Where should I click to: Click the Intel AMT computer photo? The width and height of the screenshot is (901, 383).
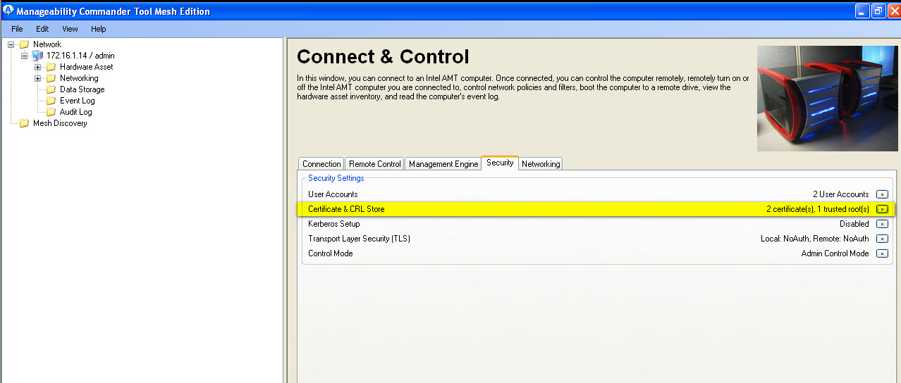coord(828,99)
